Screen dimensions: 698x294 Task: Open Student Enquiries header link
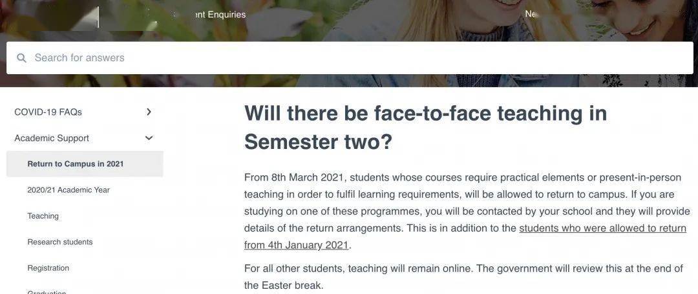[220, 15]
